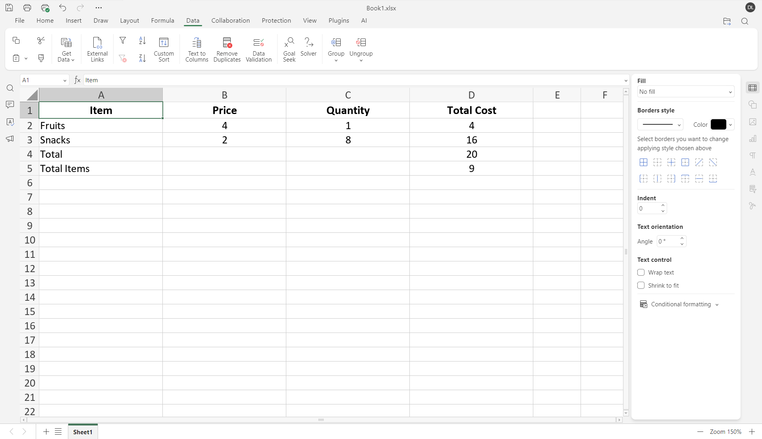Open the Protection tab

(276, 21)
